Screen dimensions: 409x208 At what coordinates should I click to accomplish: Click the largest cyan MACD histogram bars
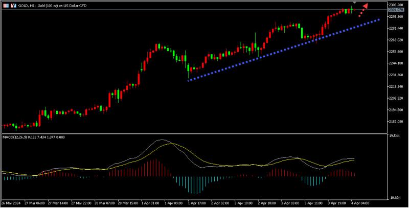point(189,186)
